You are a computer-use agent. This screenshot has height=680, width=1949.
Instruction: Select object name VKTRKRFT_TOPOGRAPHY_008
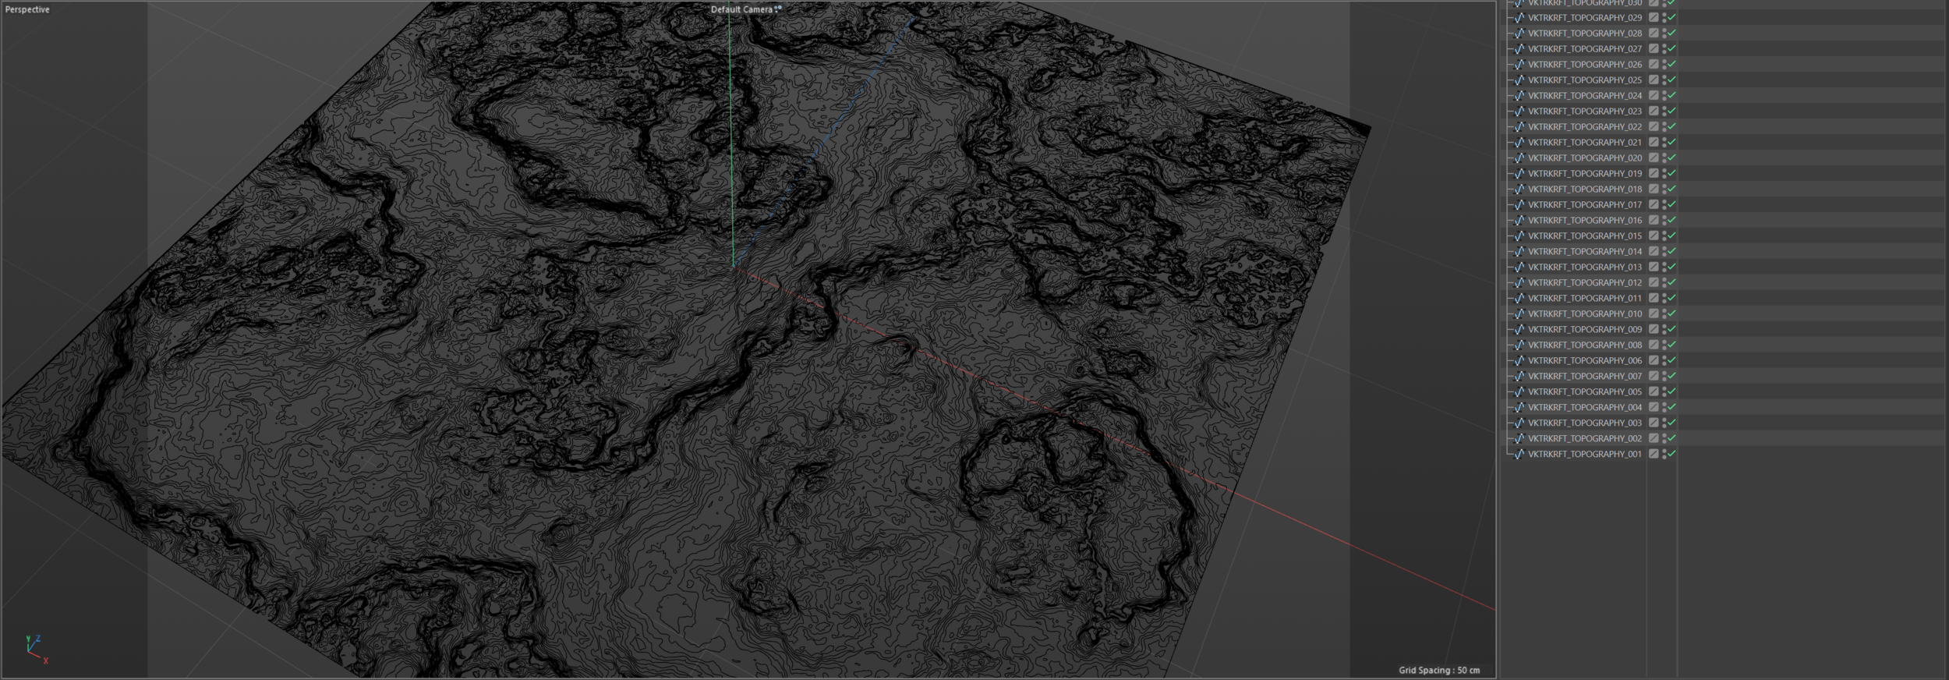click(x=1584, y=345)
